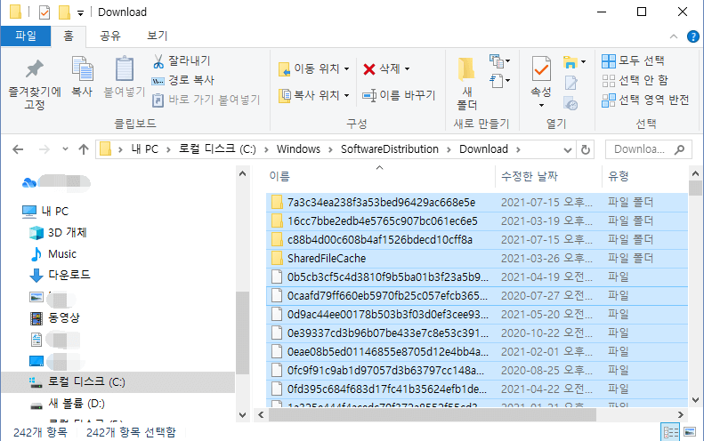Click the Download search box

tap(648, 149)
